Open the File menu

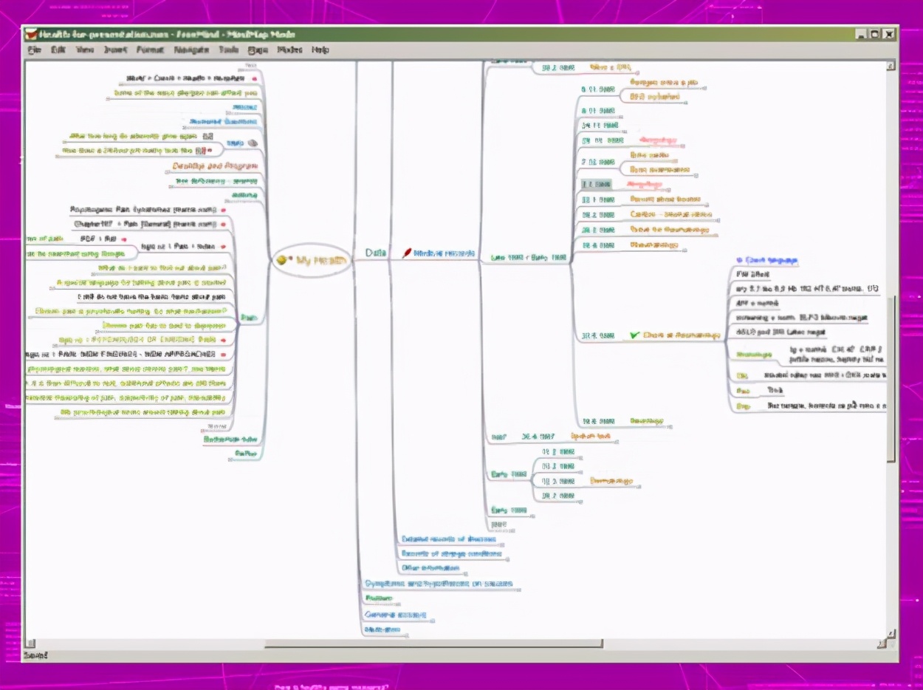pos(34,50)
